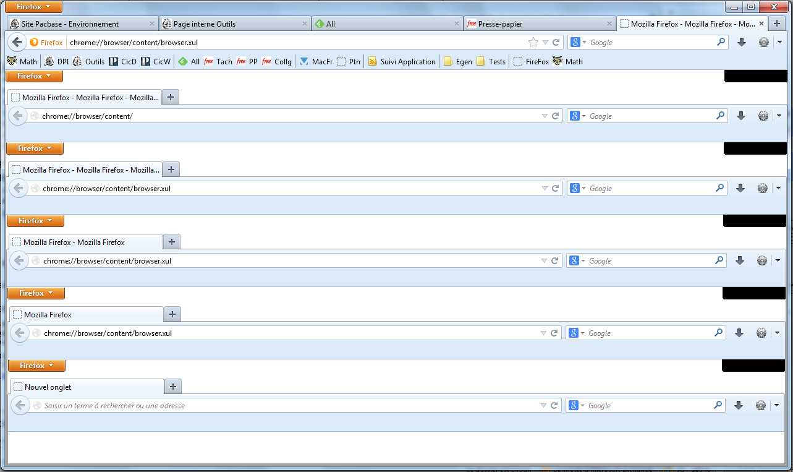Image resolution: width=793 pixels, height=472 pixels.
Task: Open the Collg bookmark
Action: point(276,61)
